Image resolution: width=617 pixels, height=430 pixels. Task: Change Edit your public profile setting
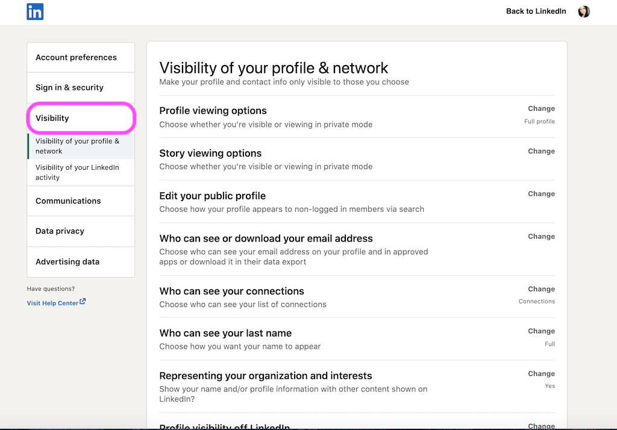point(541,193)
